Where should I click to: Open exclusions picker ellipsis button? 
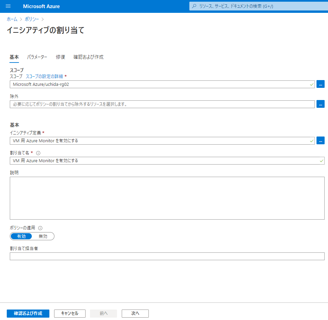coord(320,104)
